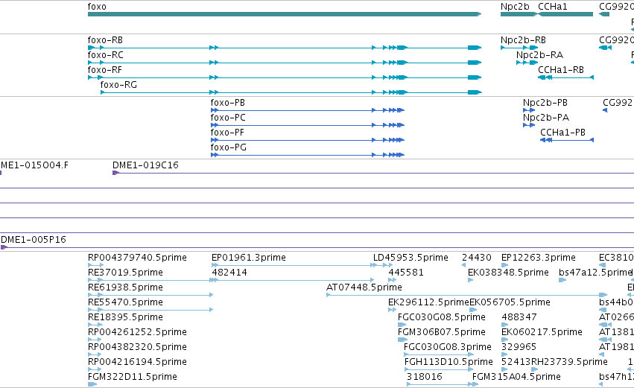Viewport: 634px width, 388px height.
Task: Click the RP004382320.5prime EST label
Action: pyautogui.click(x=137, y=347)
